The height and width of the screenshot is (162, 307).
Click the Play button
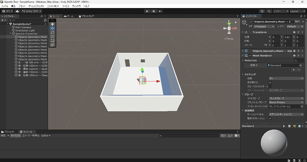pyautogui.click(x=147, y=11)
